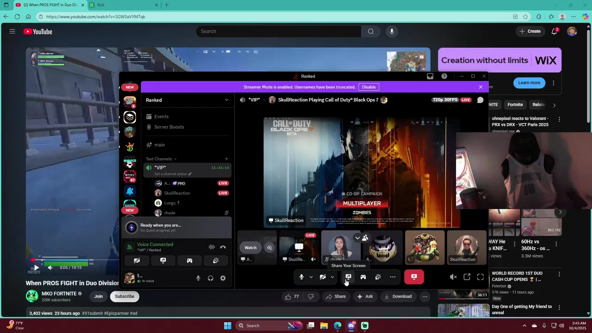Screen dimensions: 592x333
Task: Collapse participant tiles with the chevron button
Action: click(358, 238)
